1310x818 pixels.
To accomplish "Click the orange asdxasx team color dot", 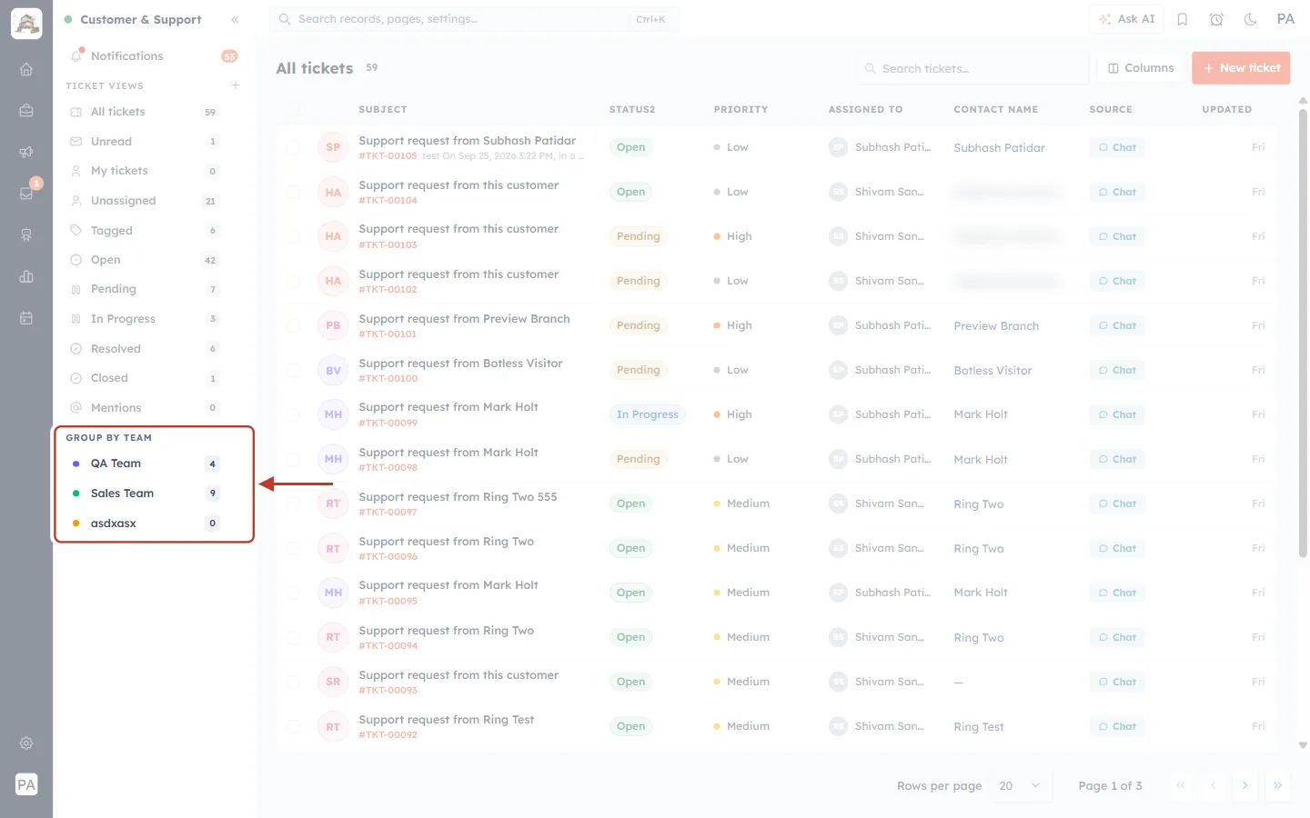I will [x=76, y=524].
